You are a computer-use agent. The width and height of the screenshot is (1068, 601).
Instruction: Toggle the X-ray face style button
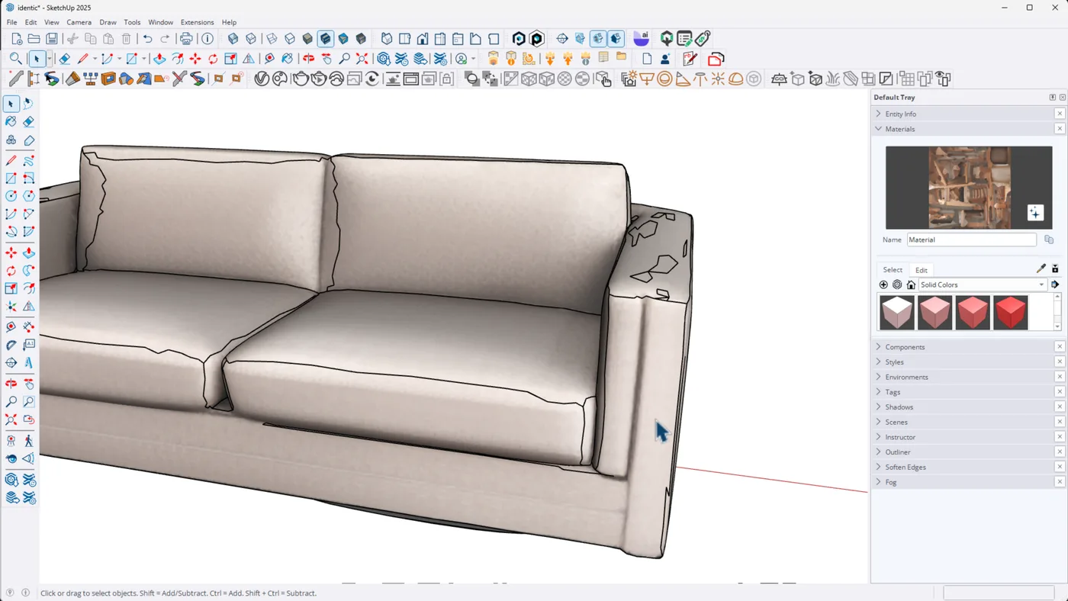(x=233, y=39)
